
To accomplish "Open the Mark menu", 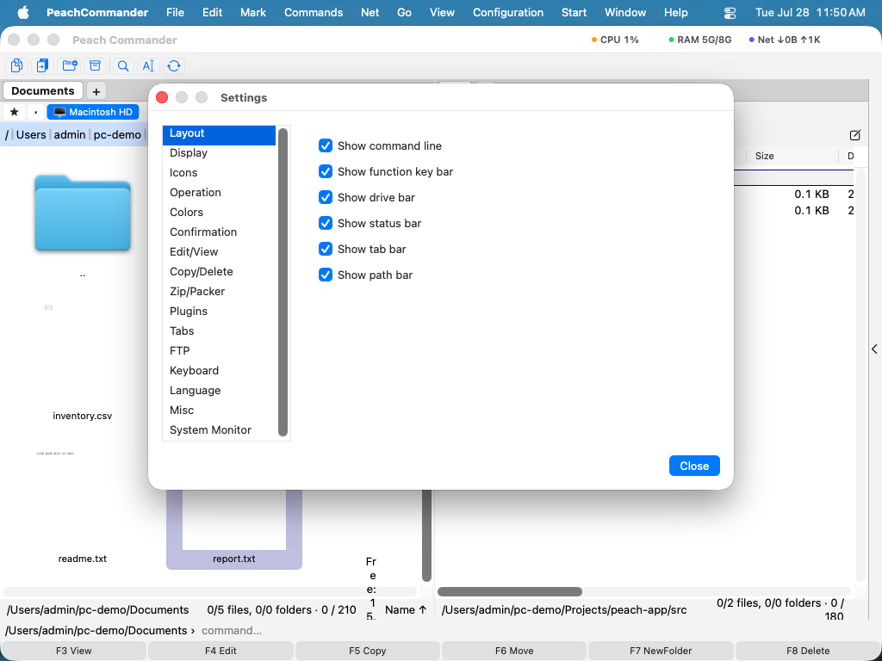I will [x=253, y=12].
